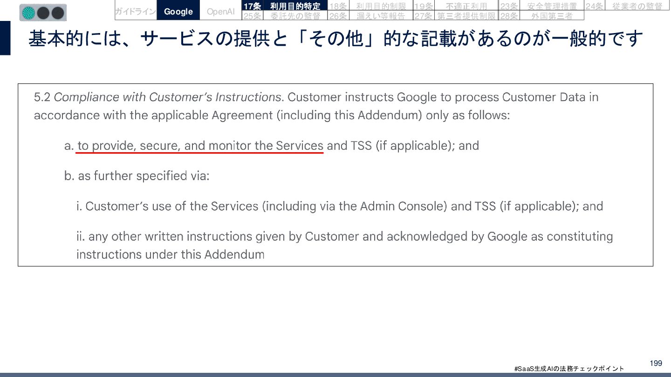
Task: Open the 不適正利用 section tab
Action: tap(466, 6)
